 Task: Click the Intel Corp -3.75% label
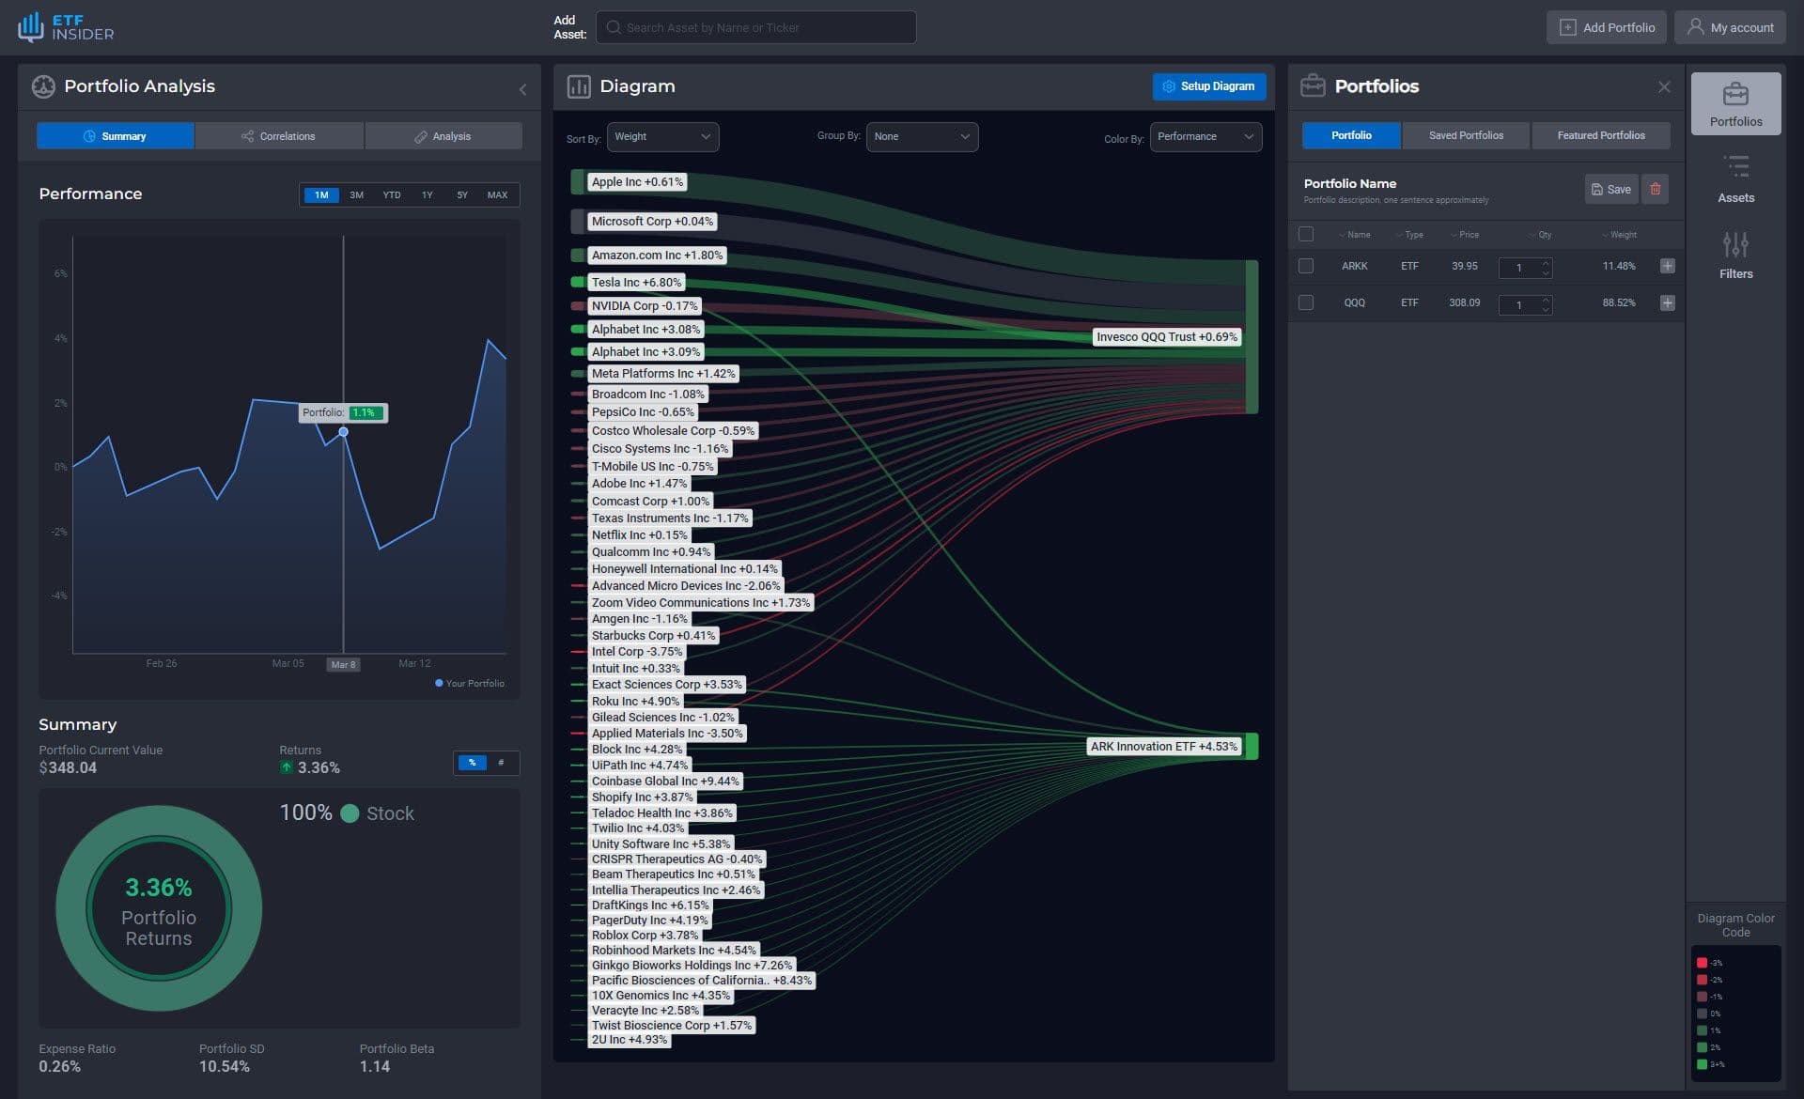tap(637, 652)
